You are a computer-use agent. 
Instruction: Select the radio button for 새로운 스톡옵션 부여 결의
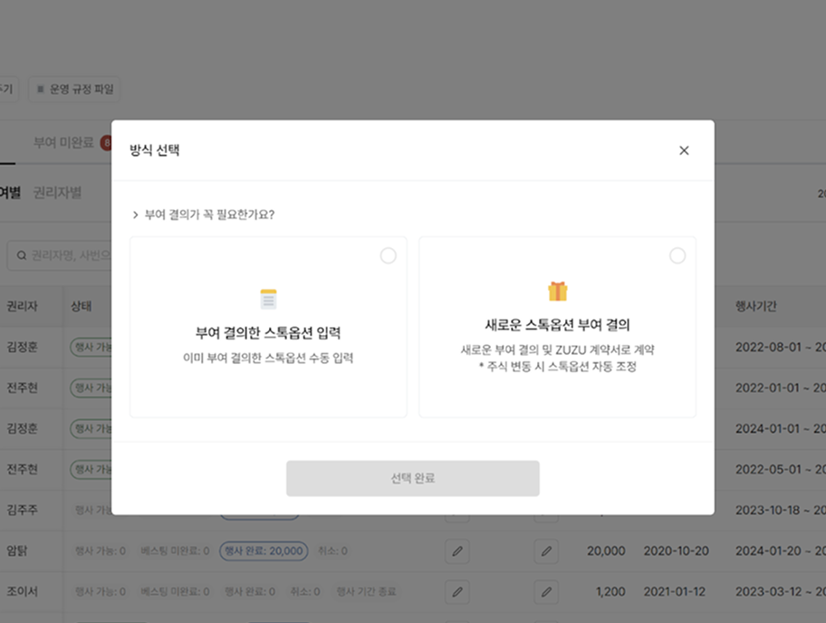point(677,256)
